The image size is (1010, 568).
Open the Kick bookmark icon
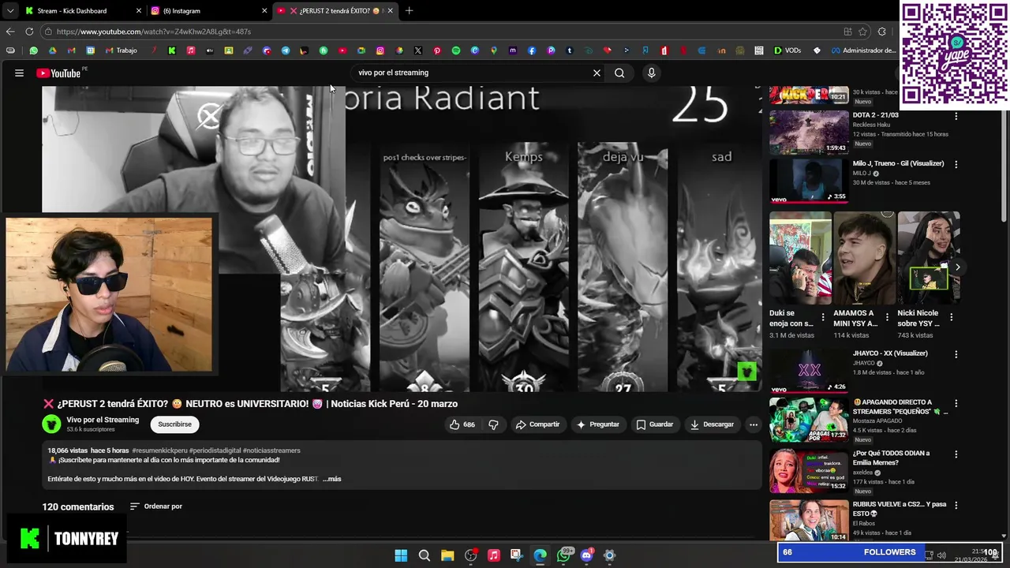172,50
